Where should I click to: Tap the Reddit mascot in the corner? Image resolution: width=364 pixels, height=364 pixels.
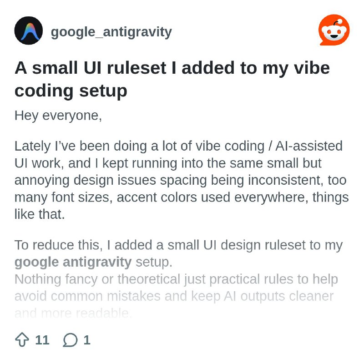pyautogui.click(x=334, y=30)
